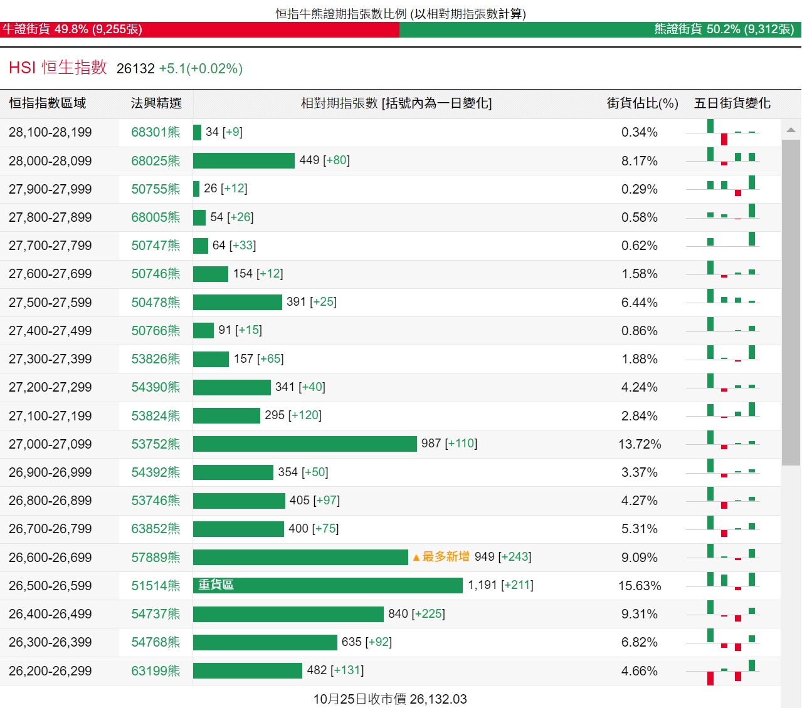This screenshot has width=802, height=708.
Task: Click the HSI 恒生指數 title
Action: (x=58, y=68)
